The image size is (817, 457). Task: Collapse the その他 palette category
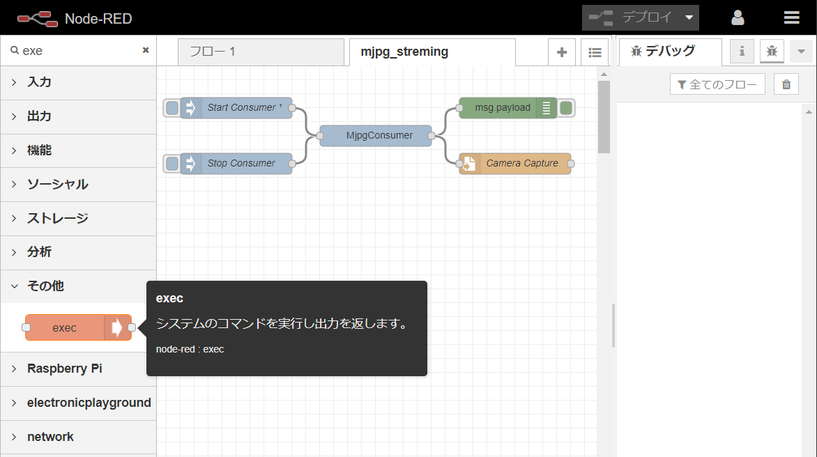click(x=78, y=286)
